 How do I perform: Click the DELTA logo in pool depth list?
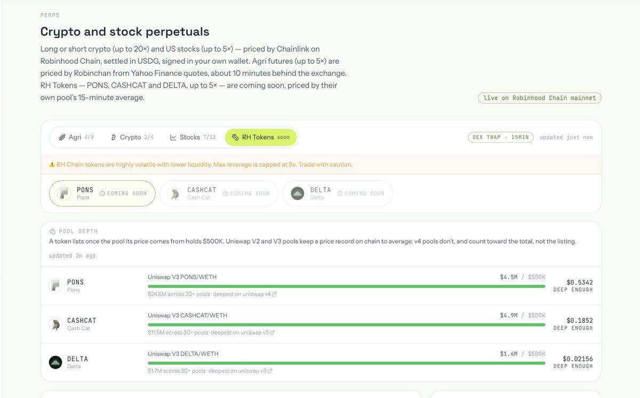click(x=55, y=362)
